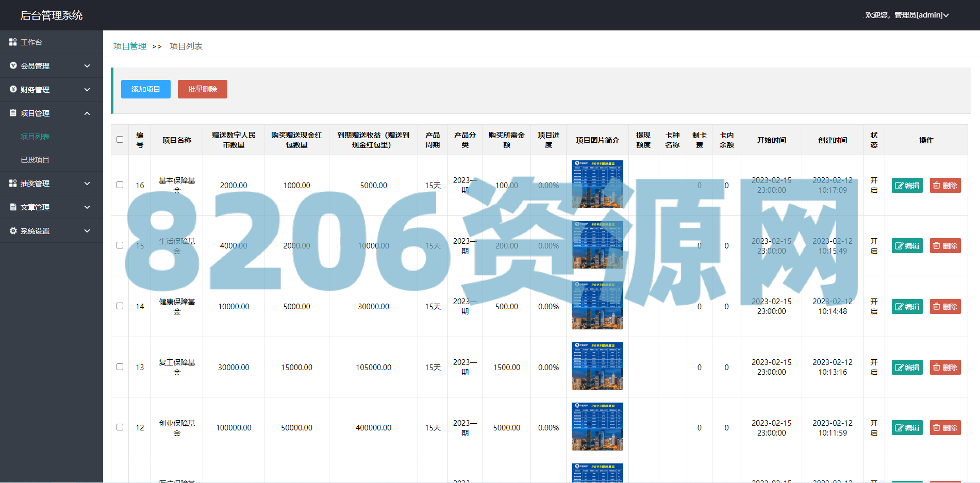Image resolution: width=980 pixels, height=483 pixels.
Task: Delete project 12 创业保障基金
Action: click(x=945, y=428)
